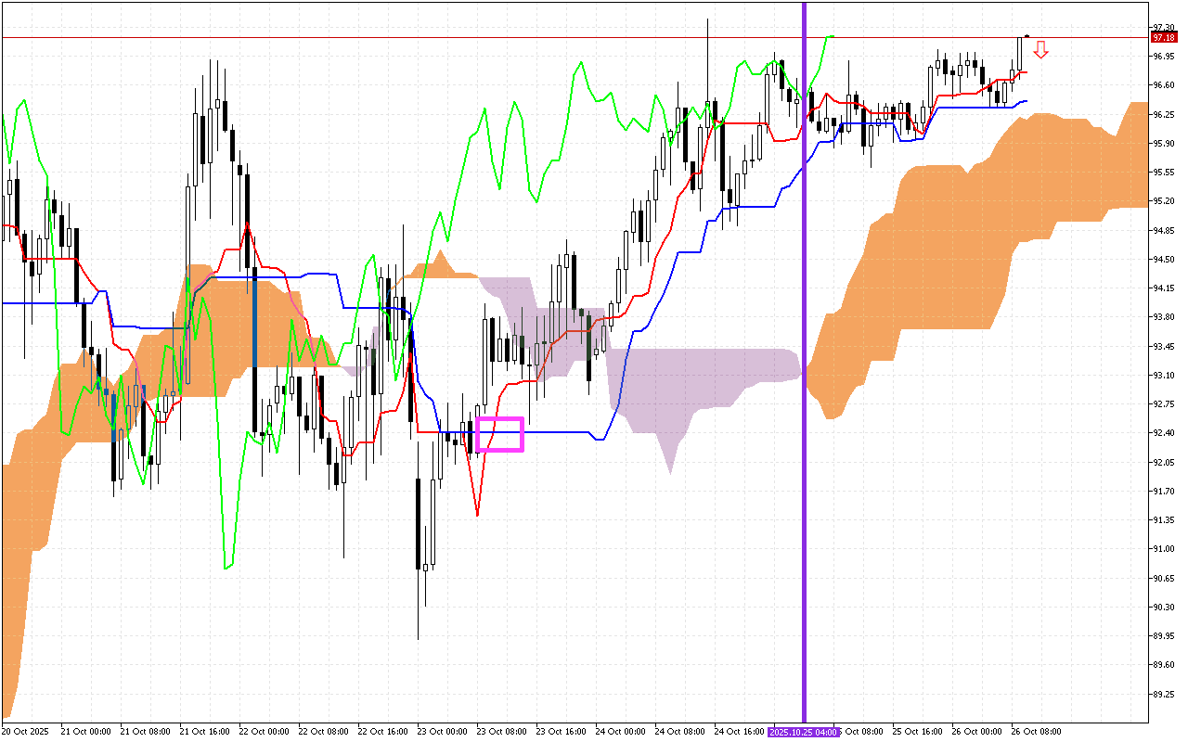Click the 24 Oct 00:00 time axis label
Image resolution: width=1188 pixels, height=742 pixels.
619,732
